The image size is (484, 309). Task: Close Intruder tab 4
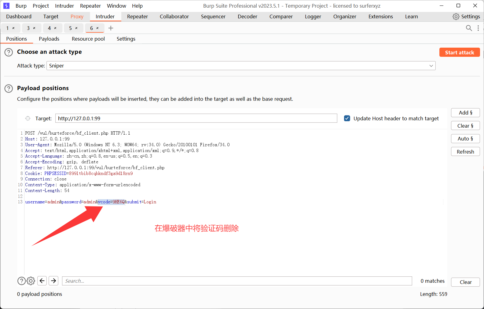pos(55,28)
